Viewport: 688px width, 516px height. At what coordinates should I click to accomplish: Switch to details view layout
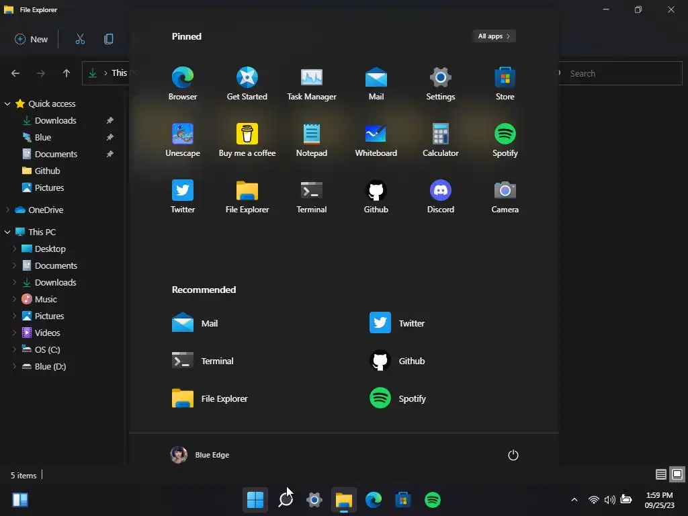[x=661, y=474]
